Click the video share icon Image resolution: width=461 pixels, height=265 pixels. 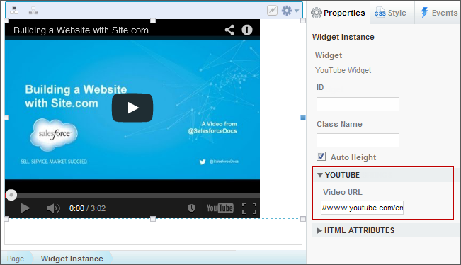pyautogui.click(x=229, y=30)
